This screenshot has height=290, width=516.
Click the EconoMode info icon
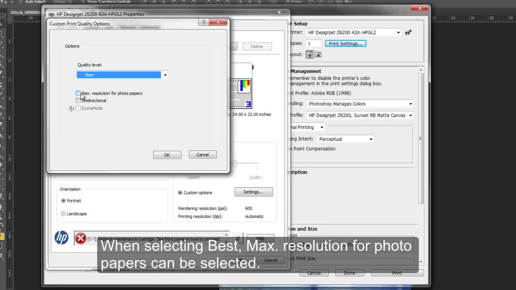click(71, 108)
